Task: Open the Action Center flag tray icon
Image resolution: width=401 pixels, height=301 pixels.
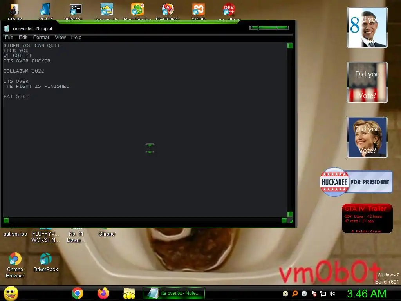Action: (314, 294)
